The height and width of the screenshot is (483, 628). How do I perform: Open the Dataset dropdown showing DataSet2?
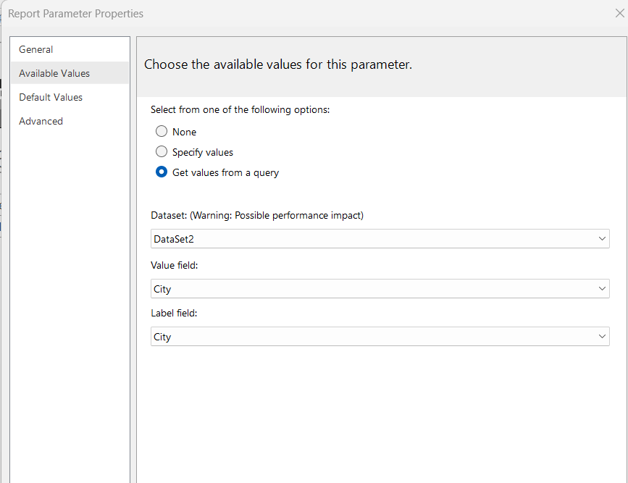tap(380, 239)
